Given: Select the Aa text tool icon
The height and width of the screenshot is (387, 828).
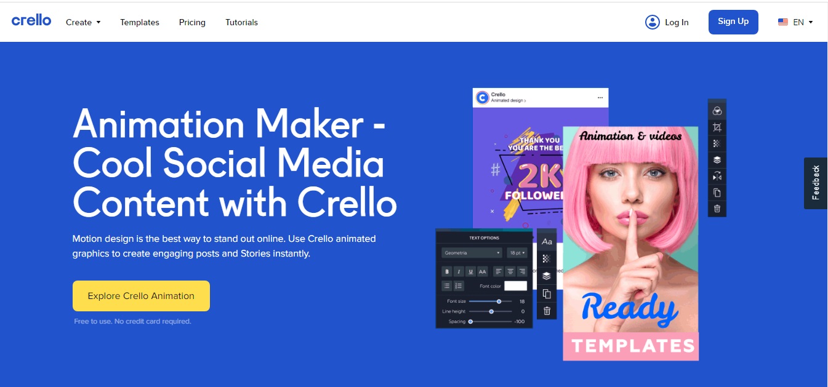Looking at the screenshot, I should [547, 242].
